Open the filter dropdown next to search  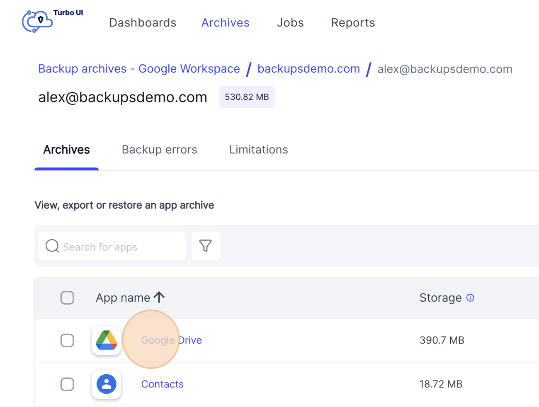tap(206, 246)
